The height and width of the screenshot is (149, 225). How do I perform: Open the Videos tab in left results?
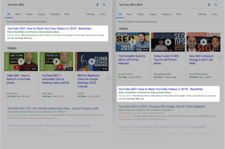click(29, 14)
